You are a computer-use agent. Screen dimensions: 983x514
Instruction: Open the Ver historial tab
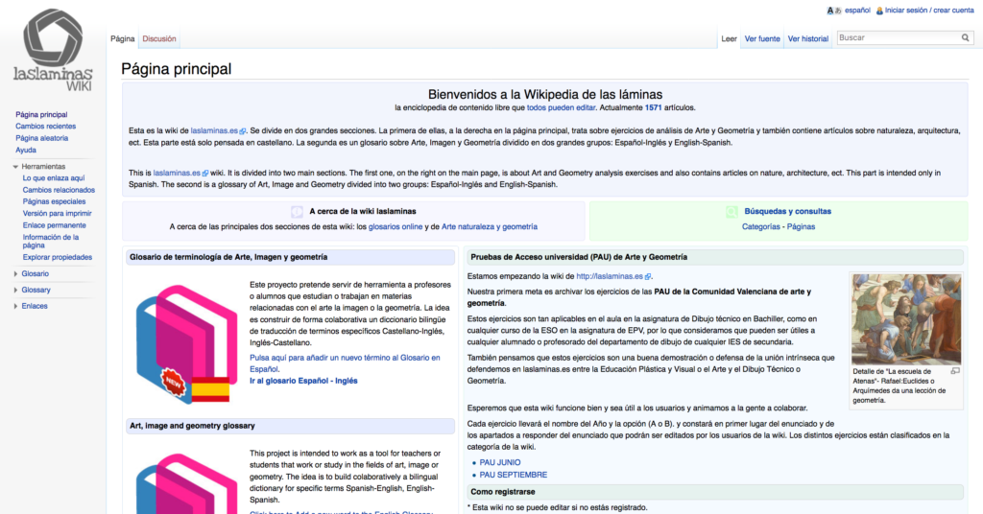point(807,39)
